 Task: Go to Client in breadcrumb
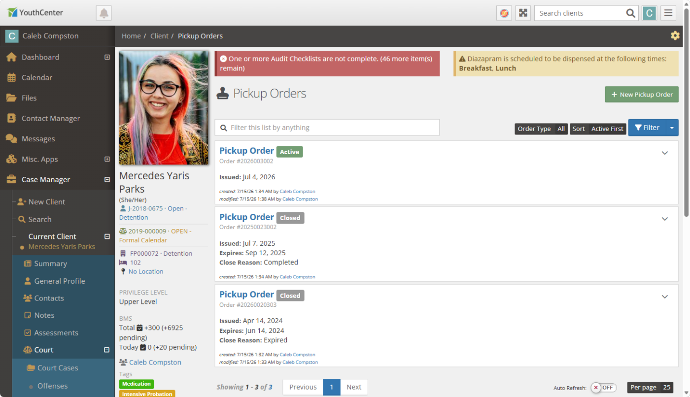[159, 36]
